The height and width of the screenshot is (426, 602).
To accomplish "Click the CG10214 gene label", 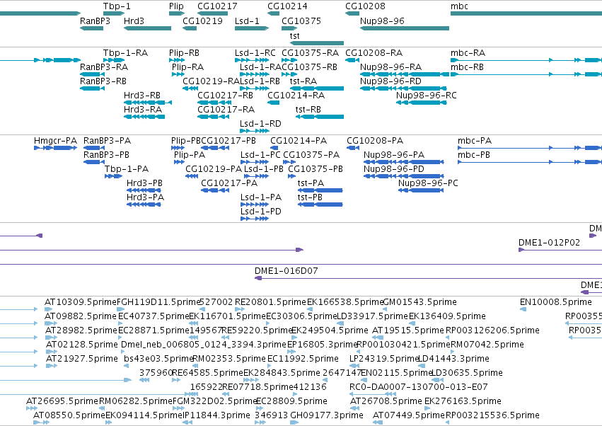I will (x=287, y=6).
